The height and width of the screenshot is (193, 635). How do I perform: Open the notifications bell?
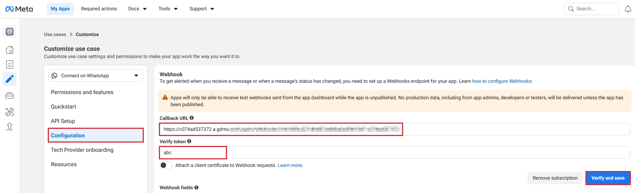pyautogui.click(x=628, y=9)
